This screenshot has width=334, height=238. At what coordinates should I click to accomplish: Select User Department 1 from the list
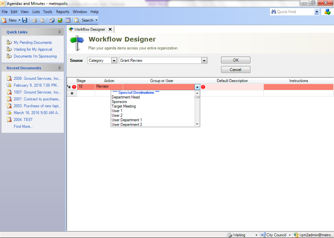127,120
